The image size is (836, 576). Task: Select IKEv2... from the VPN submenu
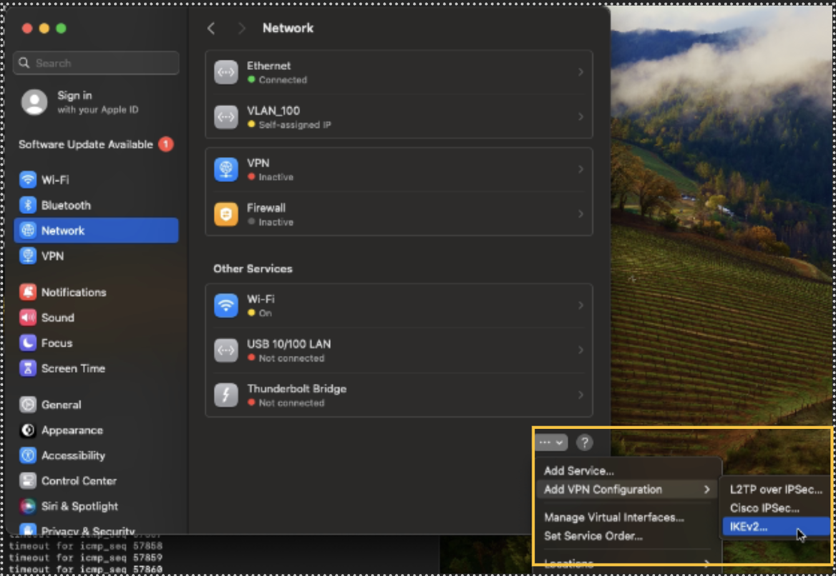(749, 527)
